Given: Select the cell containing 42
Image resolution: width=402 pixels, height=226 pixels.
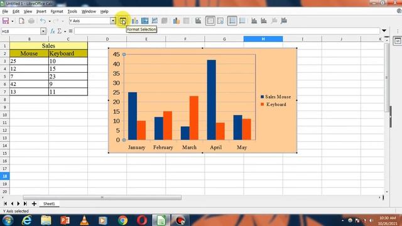Looking at the screenshot, I should pos(29,84).
